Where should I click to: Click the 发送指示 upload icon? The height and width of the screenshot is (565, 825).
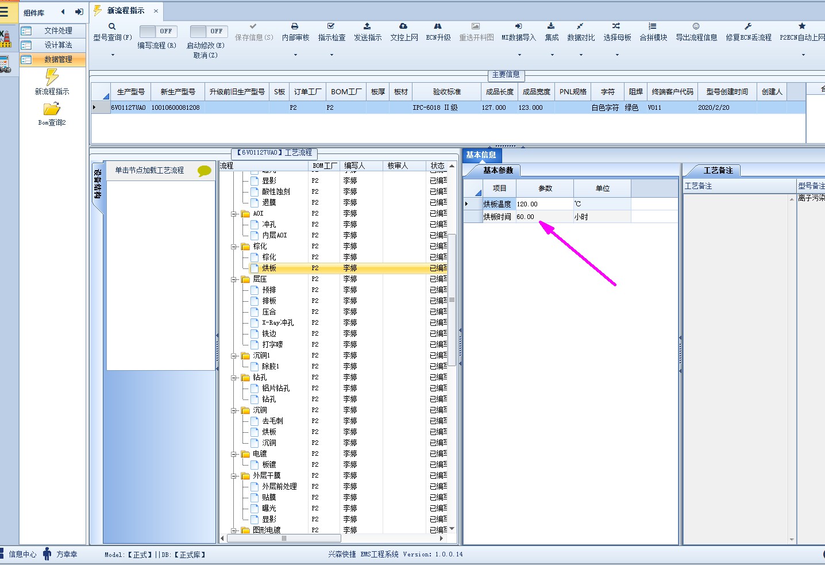[x=367, y=26]
